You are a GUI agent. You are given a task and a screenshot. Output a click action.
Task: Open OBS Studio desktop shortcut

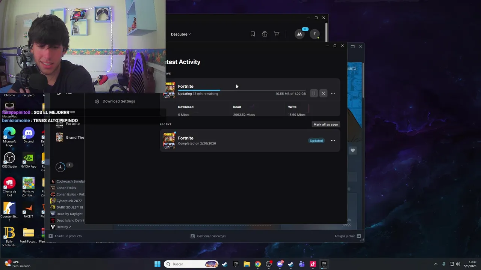point(9,160)
